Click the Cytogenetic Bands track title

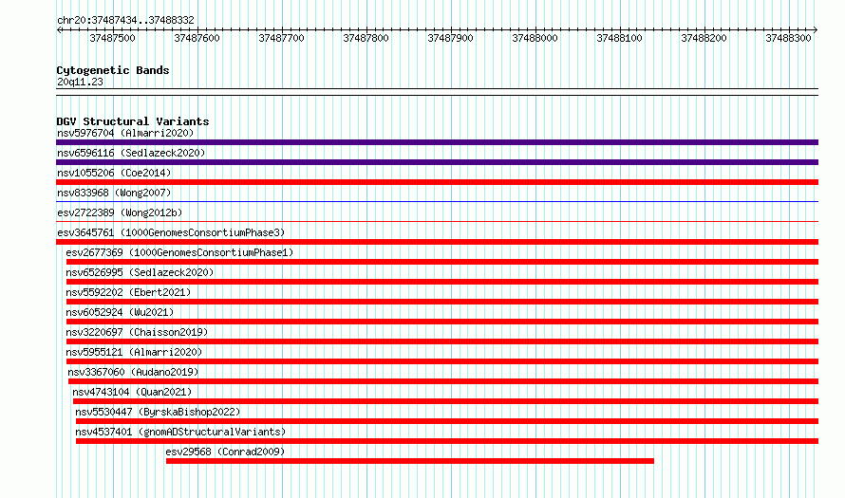pos(113,70)
